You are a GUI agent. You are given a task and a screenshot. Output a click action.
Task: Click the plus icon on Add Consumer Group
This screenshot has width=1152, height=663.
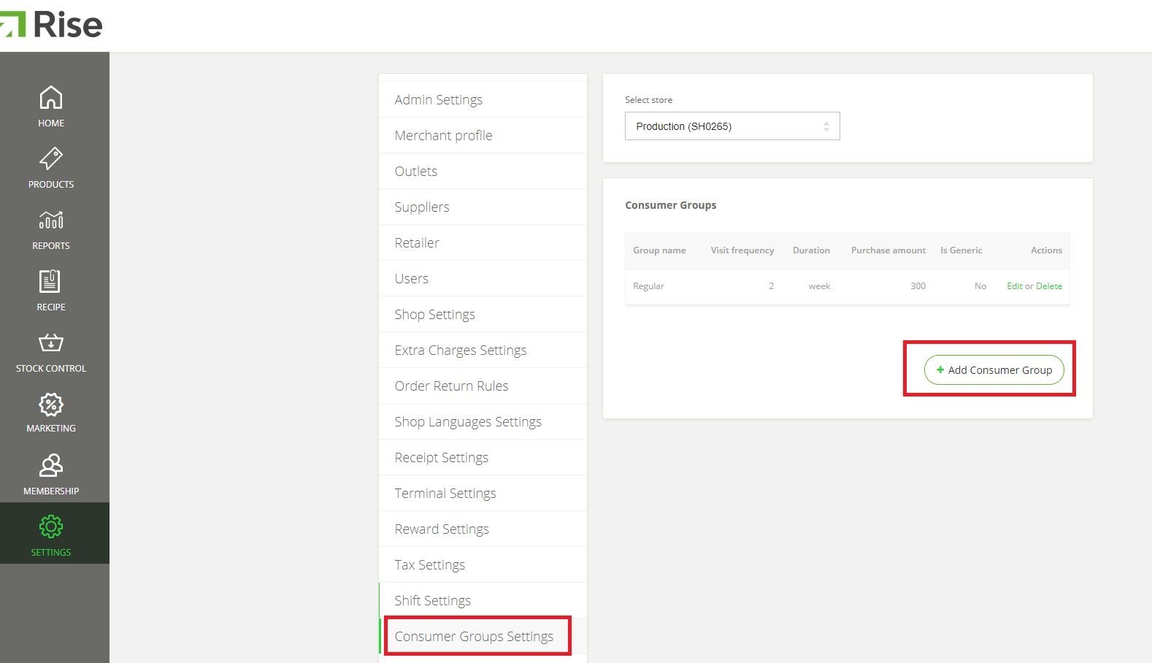tap(940, 370)
